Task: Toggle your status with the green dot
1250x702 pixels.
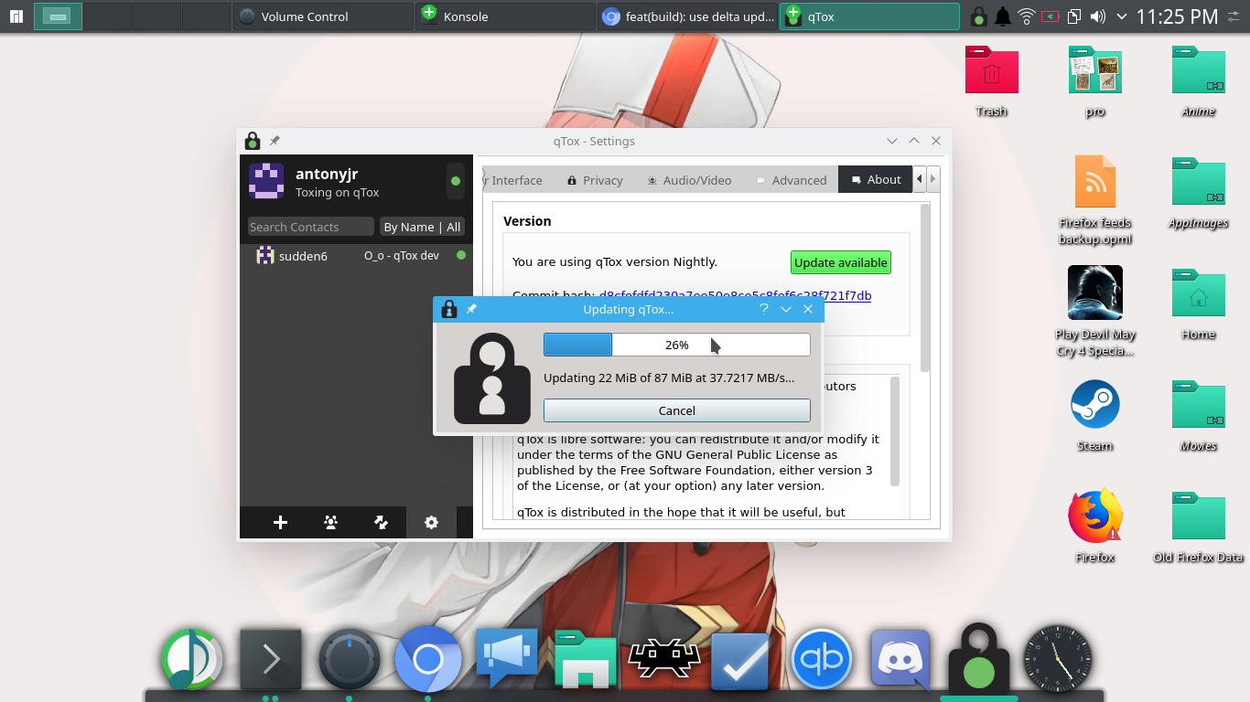Action: pos(455,181)
